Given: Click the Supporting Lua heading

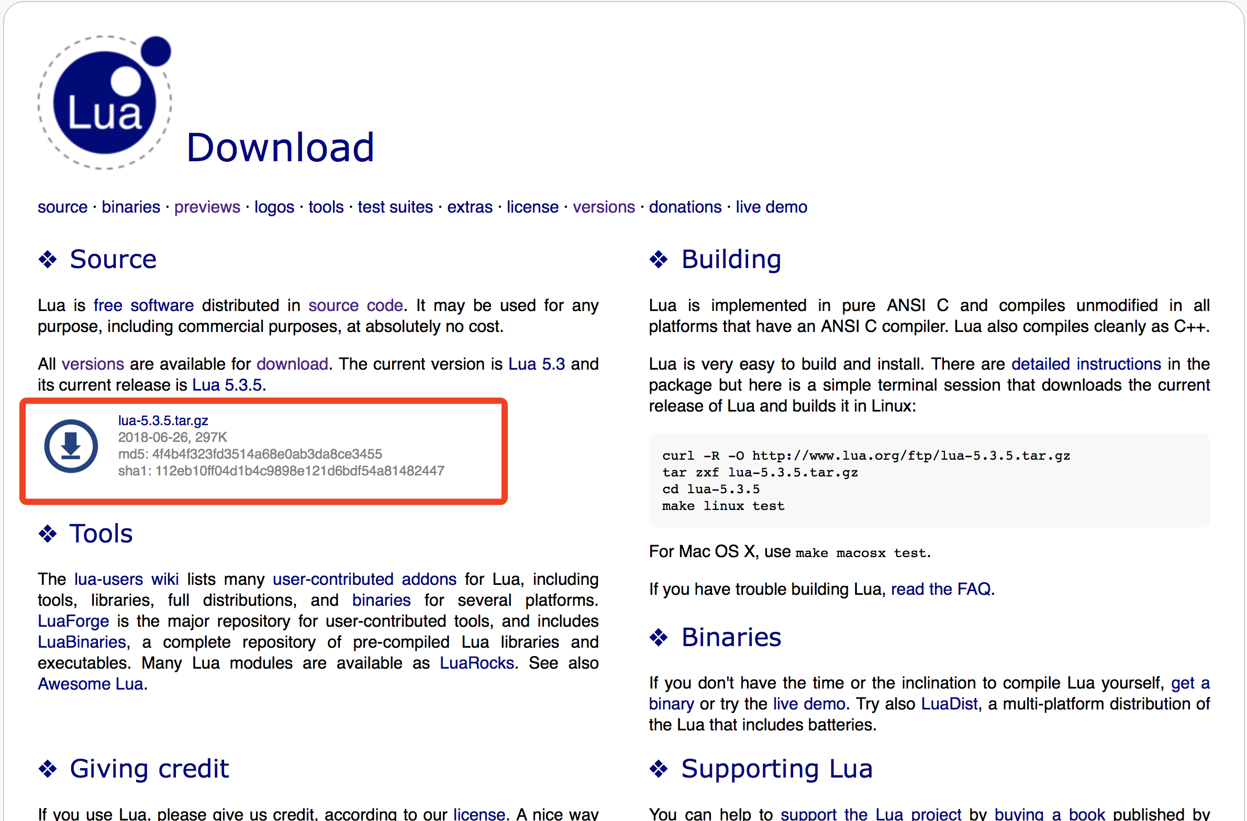Looking at the screenshot, I should point(777,769).
